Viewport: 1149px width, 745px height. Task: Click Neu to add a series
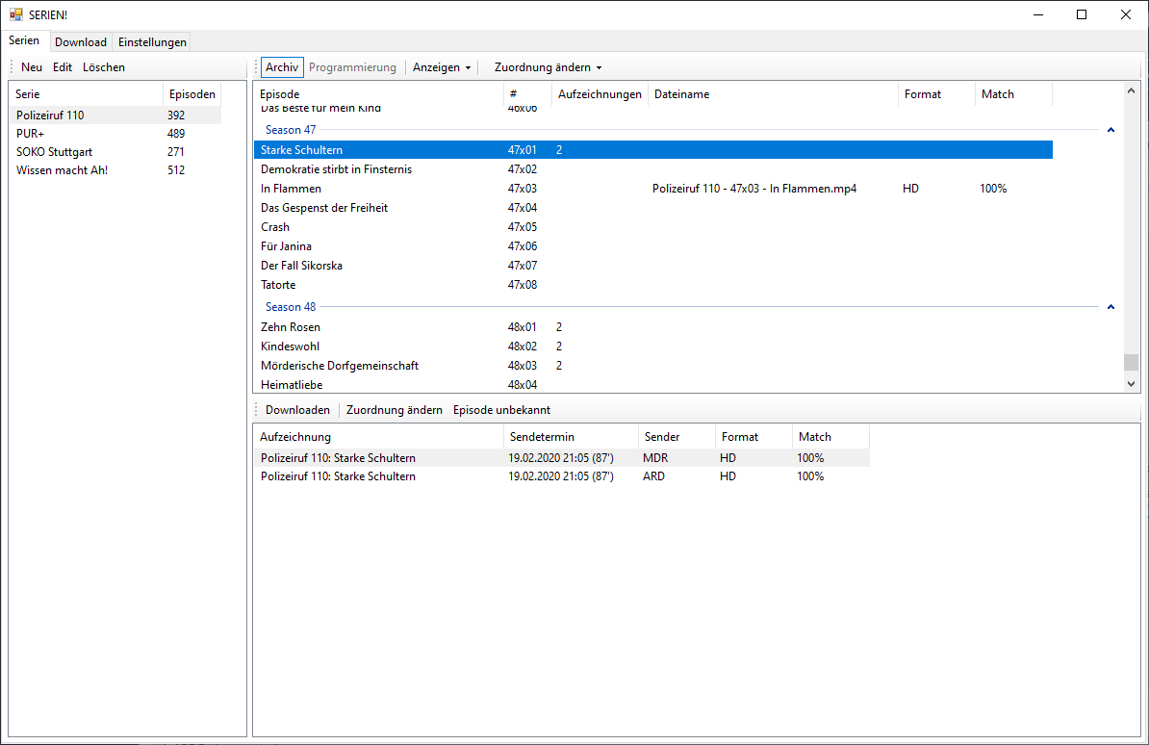32,67
